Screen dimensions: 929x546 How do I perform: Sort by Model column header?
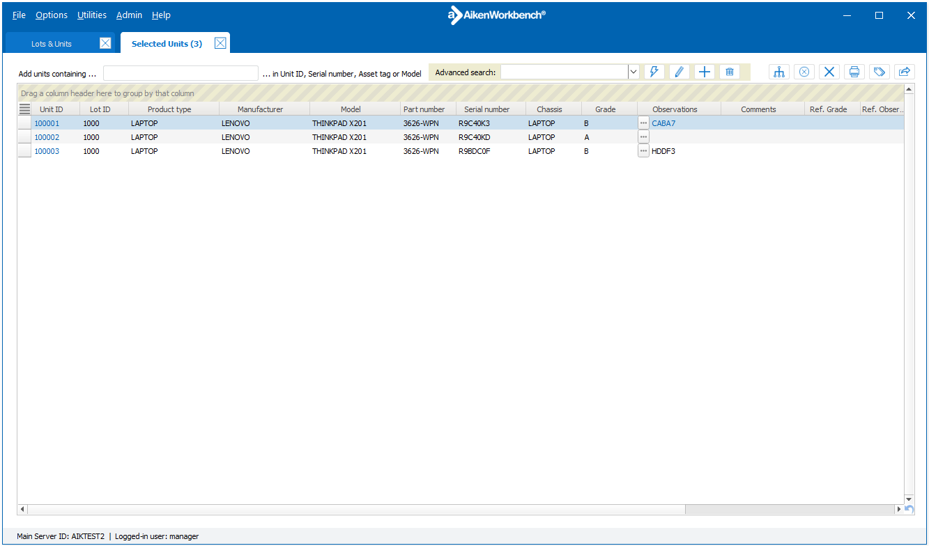[355, 109]
